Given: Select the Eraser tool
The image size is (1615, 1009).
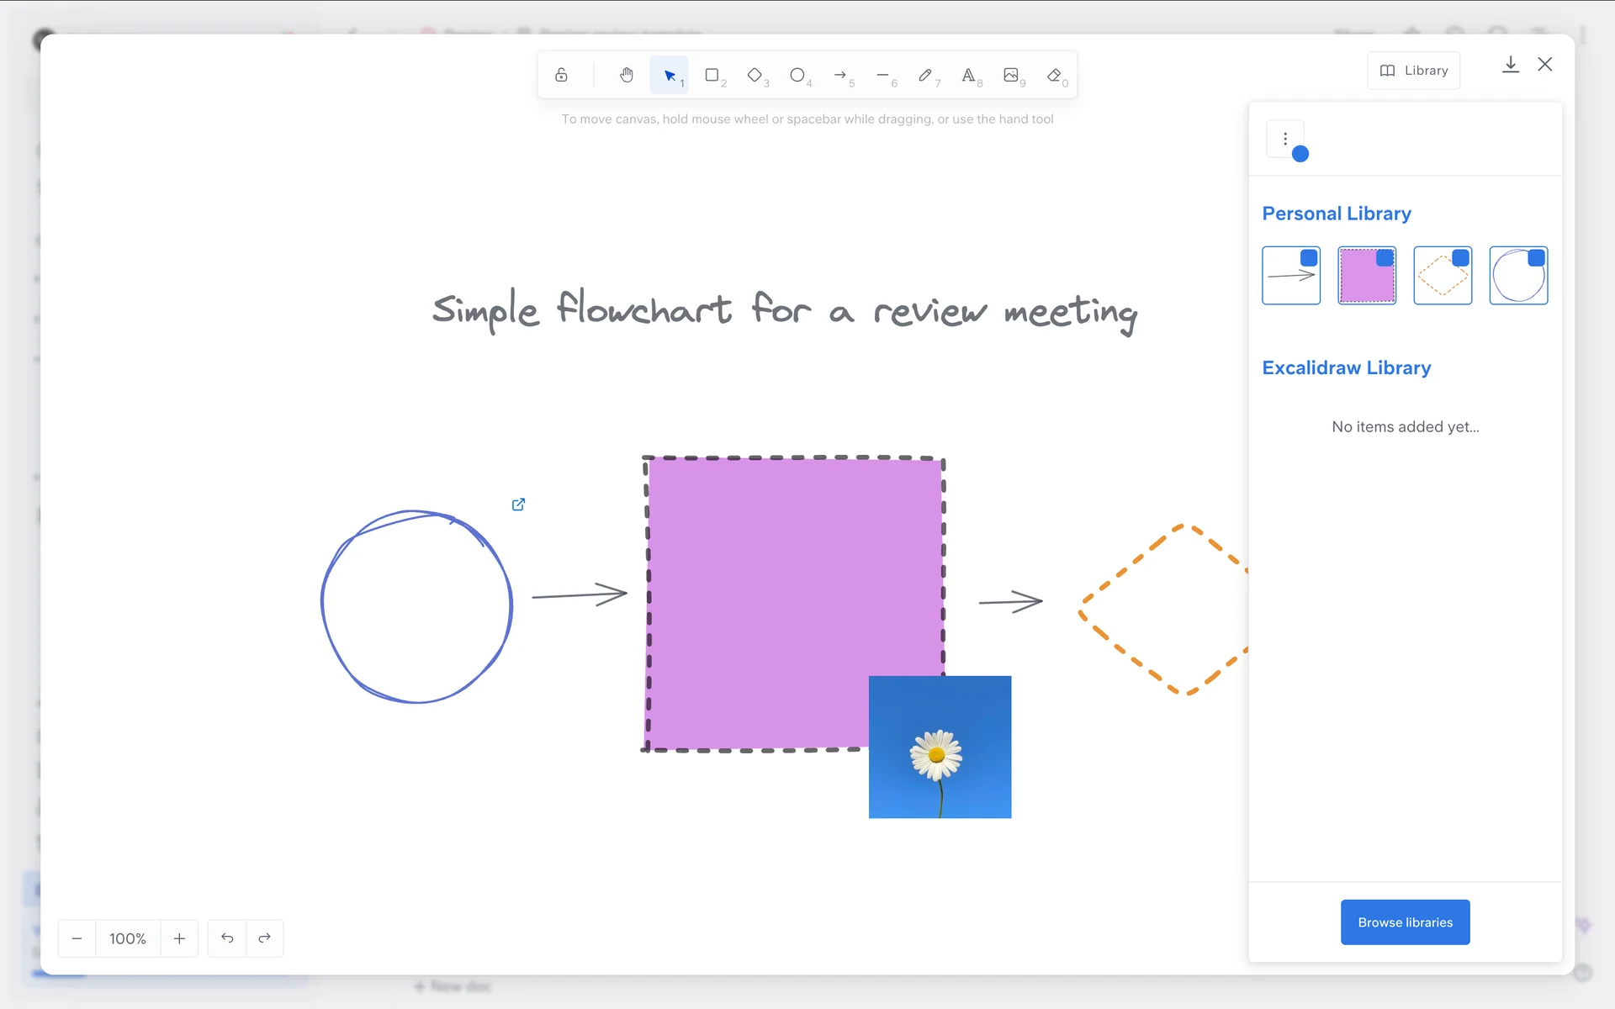Looking at the screenshot, I should [1054, 75].
